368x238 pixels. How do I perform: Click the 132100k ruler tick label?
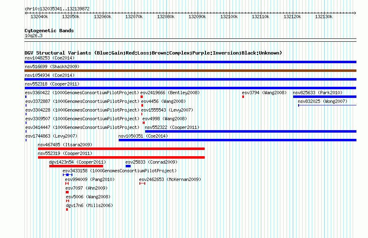pyautogui.click(x=229, y=17)
